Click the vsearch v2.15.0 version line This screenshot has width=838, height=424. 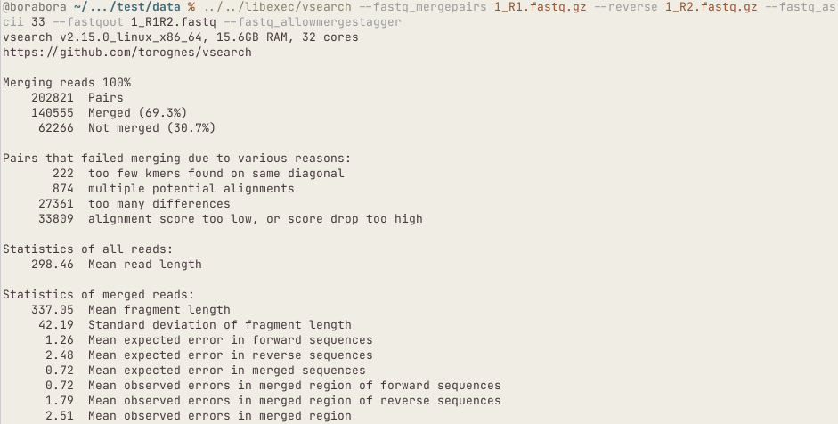pos(180,37)
